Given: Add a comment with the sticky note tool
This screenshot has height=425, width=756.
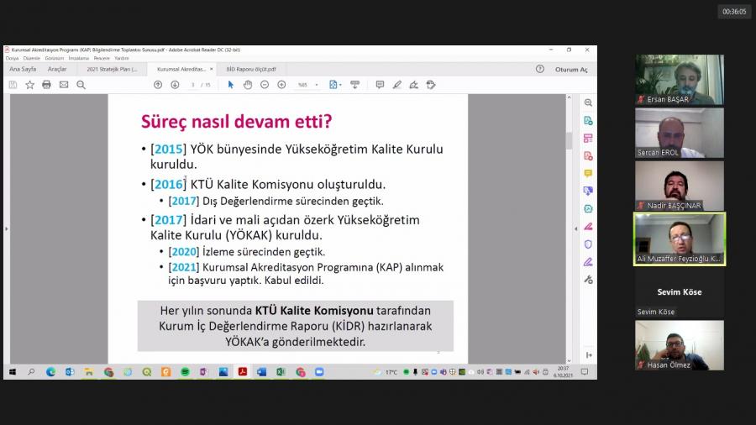Looking at the screenshot, I should tap(380, 85).
